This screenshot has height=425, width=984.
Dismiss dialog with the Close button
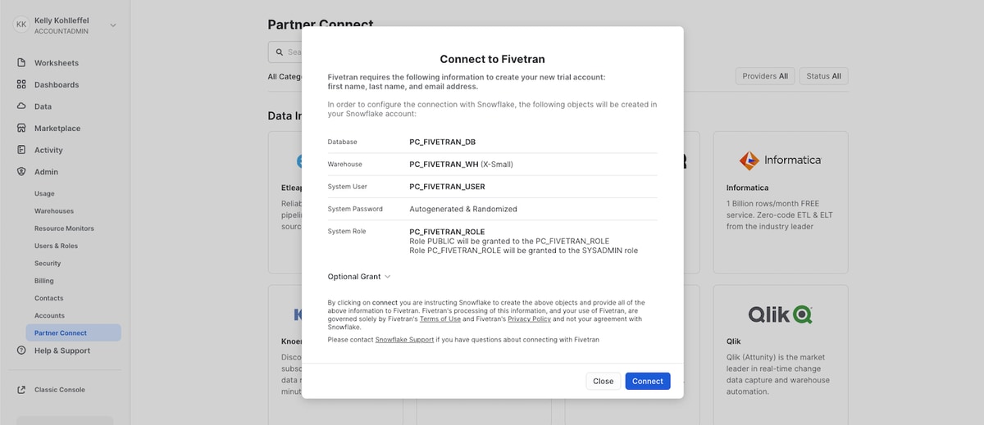pos(604,381)
